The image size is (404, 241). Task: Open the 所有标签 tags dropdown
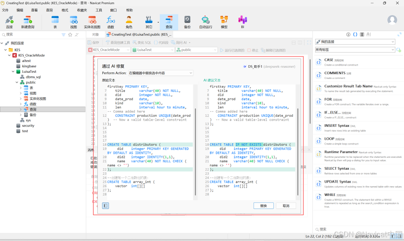click(355, 50)
